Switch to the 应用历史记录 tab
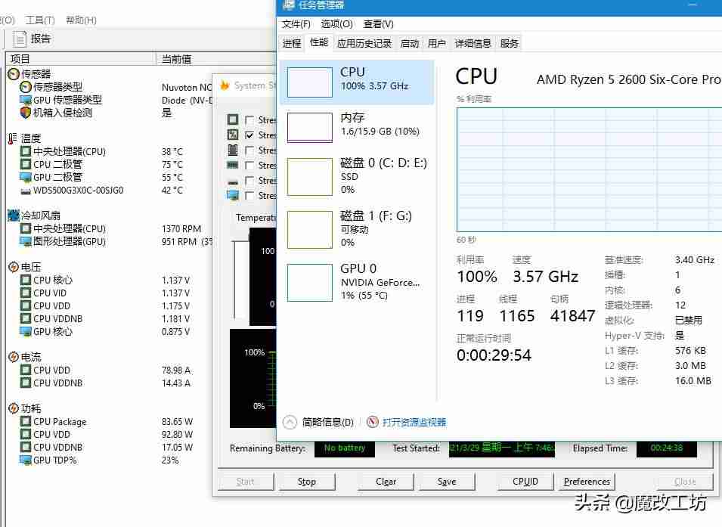The width and height of the screenshot is (722, 527). click(364, 43)
